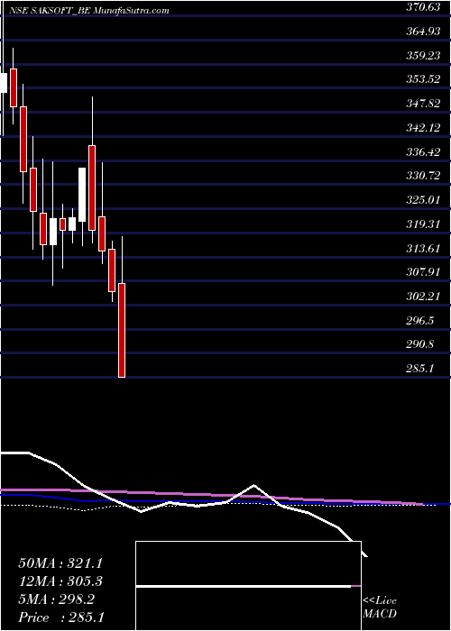
Task: Click the 313.61 price axis label
Action: pos(423,248)
